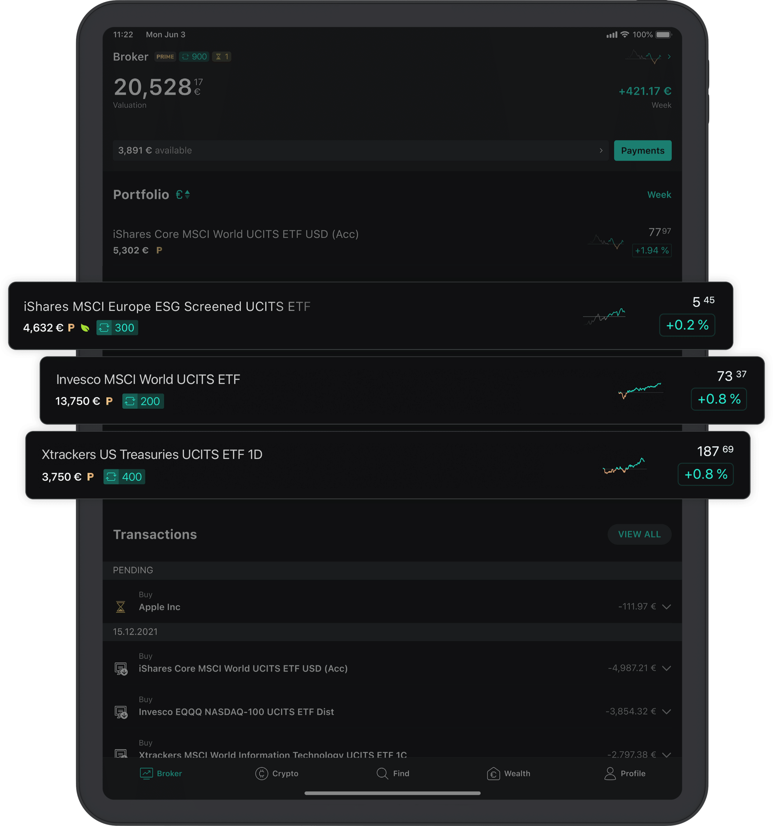Open the Profile tab icon
This screenshot has height=826, width=773.
(x=610, y=773)
